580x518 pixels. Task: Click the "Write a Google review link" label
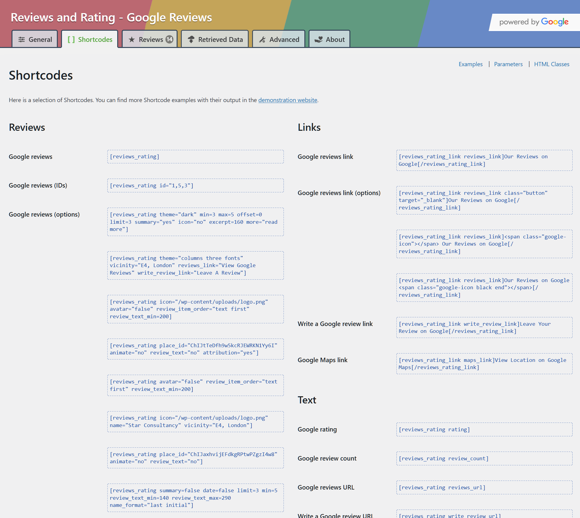[335, 324]
